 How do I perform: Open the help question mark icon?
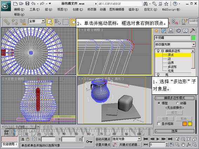[x=175, y=4]
